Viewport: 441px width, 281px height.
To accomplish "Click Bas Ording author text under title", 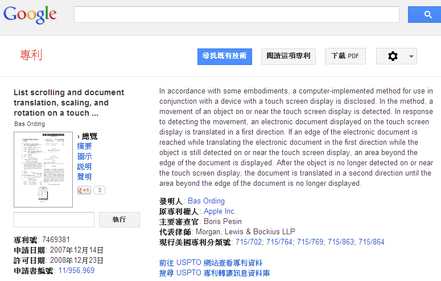I will (30, 124).
